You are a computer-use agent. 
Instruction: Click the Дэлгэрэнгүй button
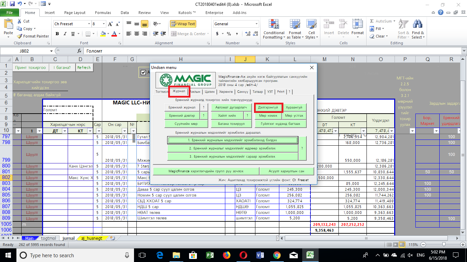tap(268, 107)
